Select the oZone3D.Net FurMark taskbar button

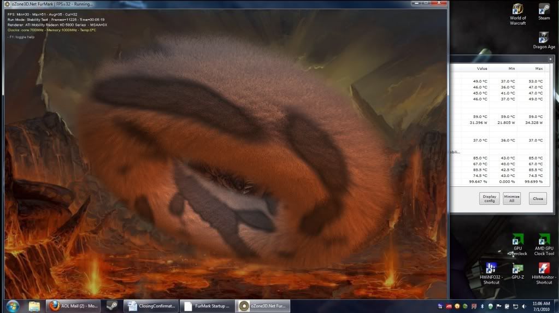pos(263,306)
